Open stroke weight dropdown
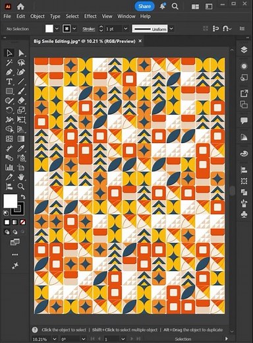The width and height of the screenshot is (253, 343). point(126,28)
